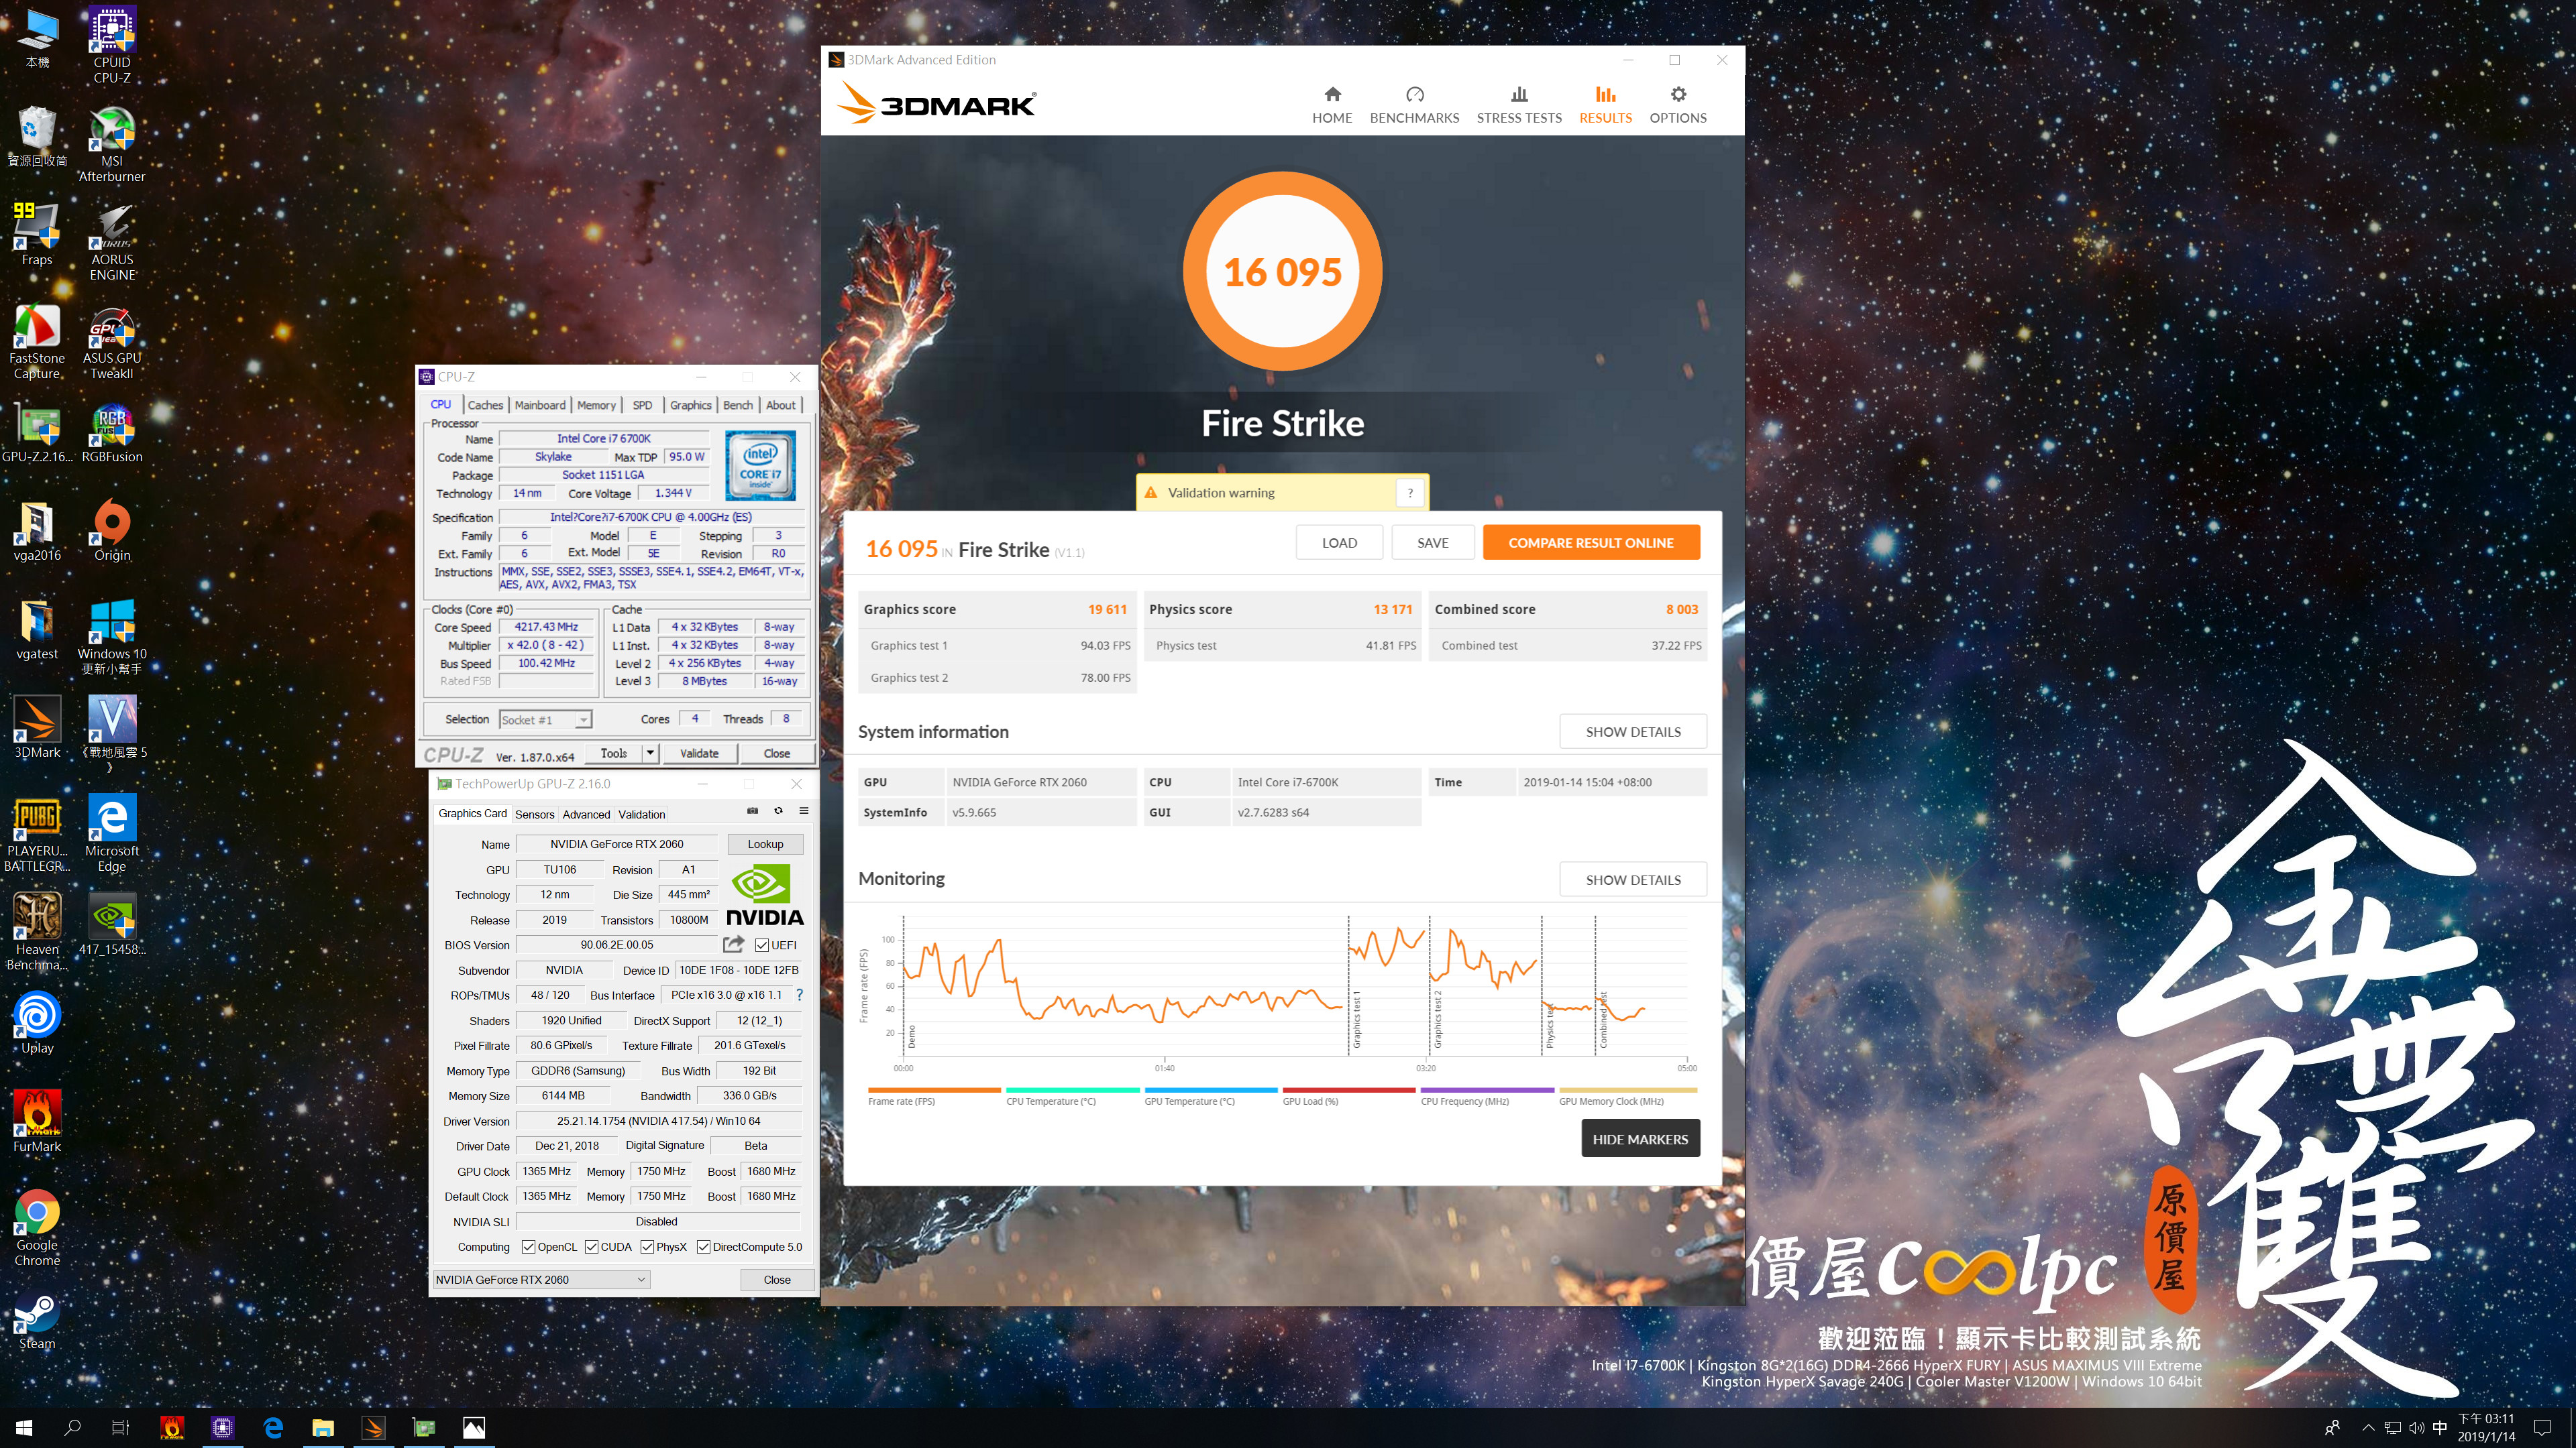Toggle the Frame rate (FPS) orange legend

point(934,1096)
